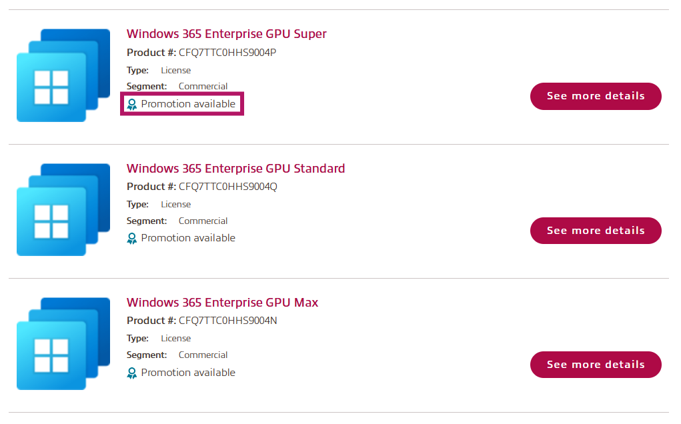Open Windows 365 Enterprise GPU Super product page
The image size is (681, 424).
pos(226,33)
